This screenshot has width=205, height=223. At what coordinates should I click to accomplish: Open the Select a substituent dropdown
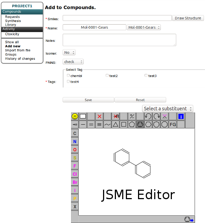[x=167, y=109]
